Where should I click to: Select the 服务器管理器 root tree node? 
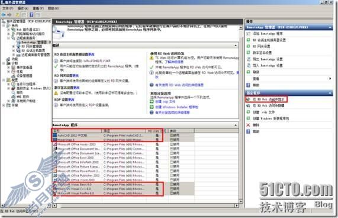pos(26,21)
